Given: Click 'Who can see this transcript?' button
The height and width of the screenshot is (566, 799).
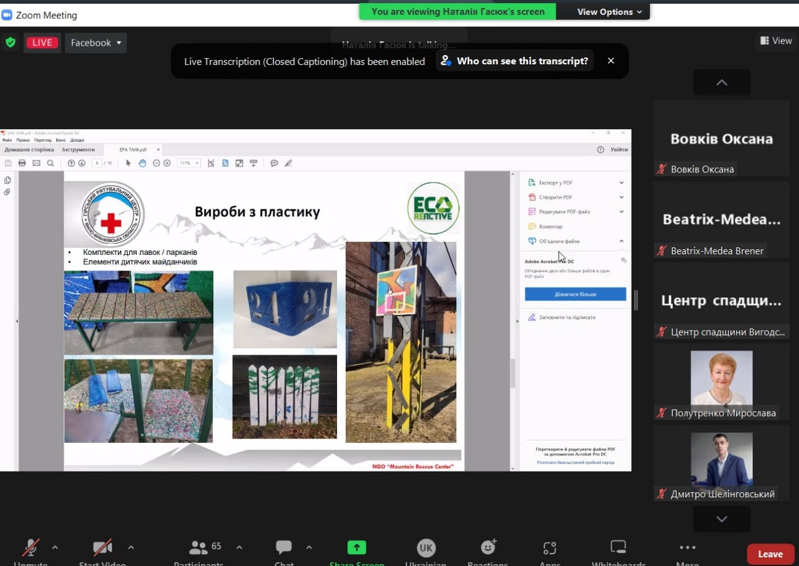Looking at the screenshot, I should coord(515,61).
